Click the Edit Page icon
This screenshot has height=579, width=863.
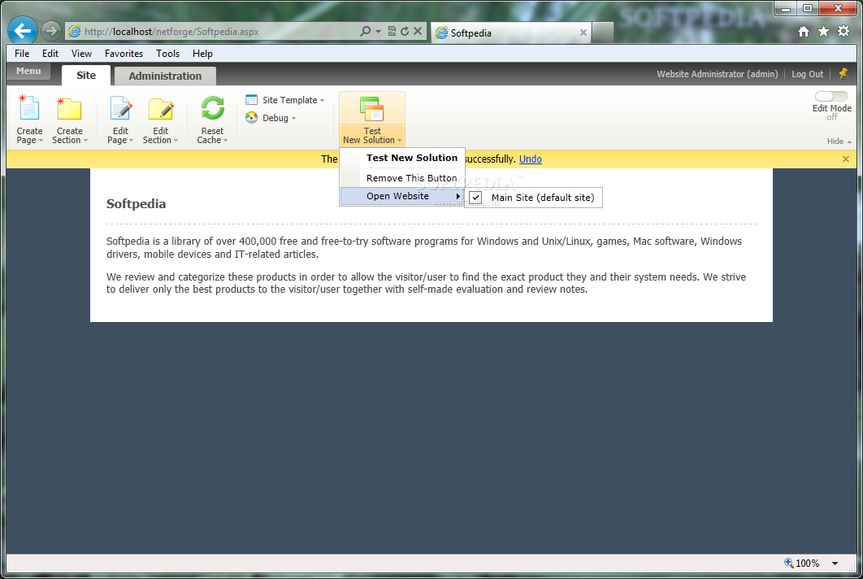click(x=120, y=108)
